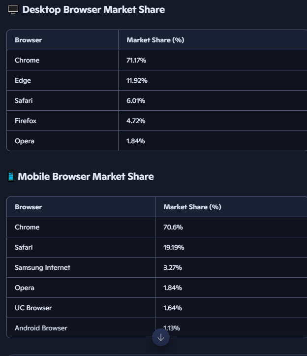
Task: Click Chrome's 71.17% desktop share value
Action: (x=136, y=60)
